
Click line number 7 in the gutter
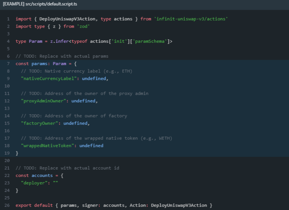point(8,64)
